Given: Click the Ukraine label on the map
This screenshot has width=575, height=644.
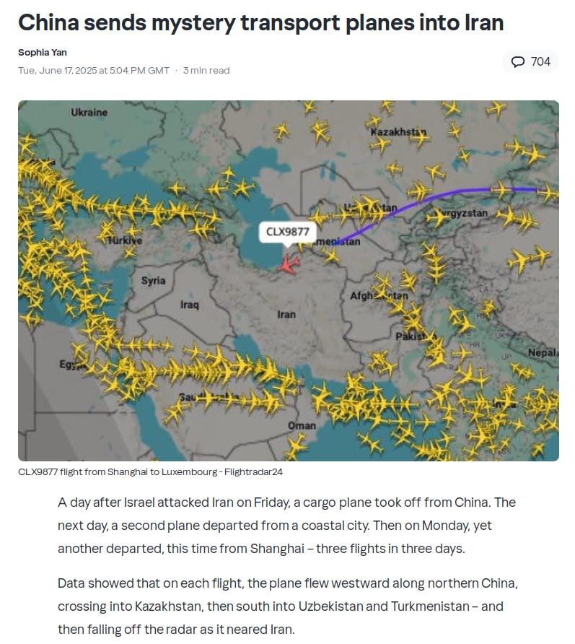Looking at the screenshot, I should click(89, 112).
